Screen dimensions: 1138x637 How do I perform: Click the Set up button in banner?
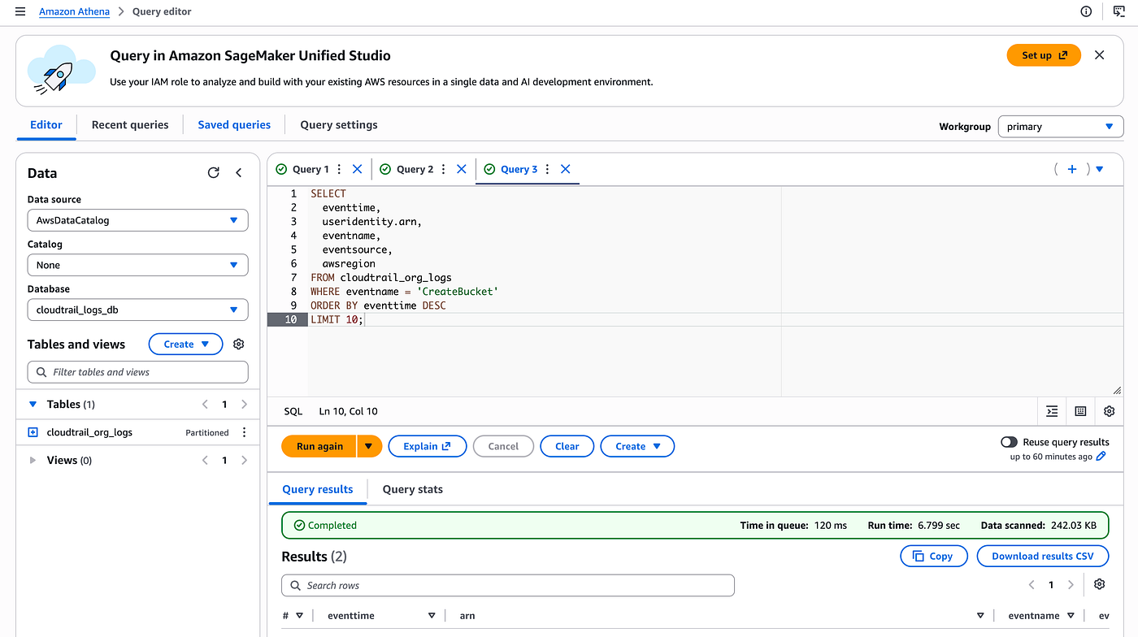tap(1044, 55)
